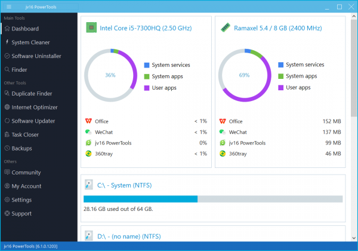Click '28.16 GB used out of 64 GB.' text
Screen dimensions: 358x251
(x=118, y=209)
